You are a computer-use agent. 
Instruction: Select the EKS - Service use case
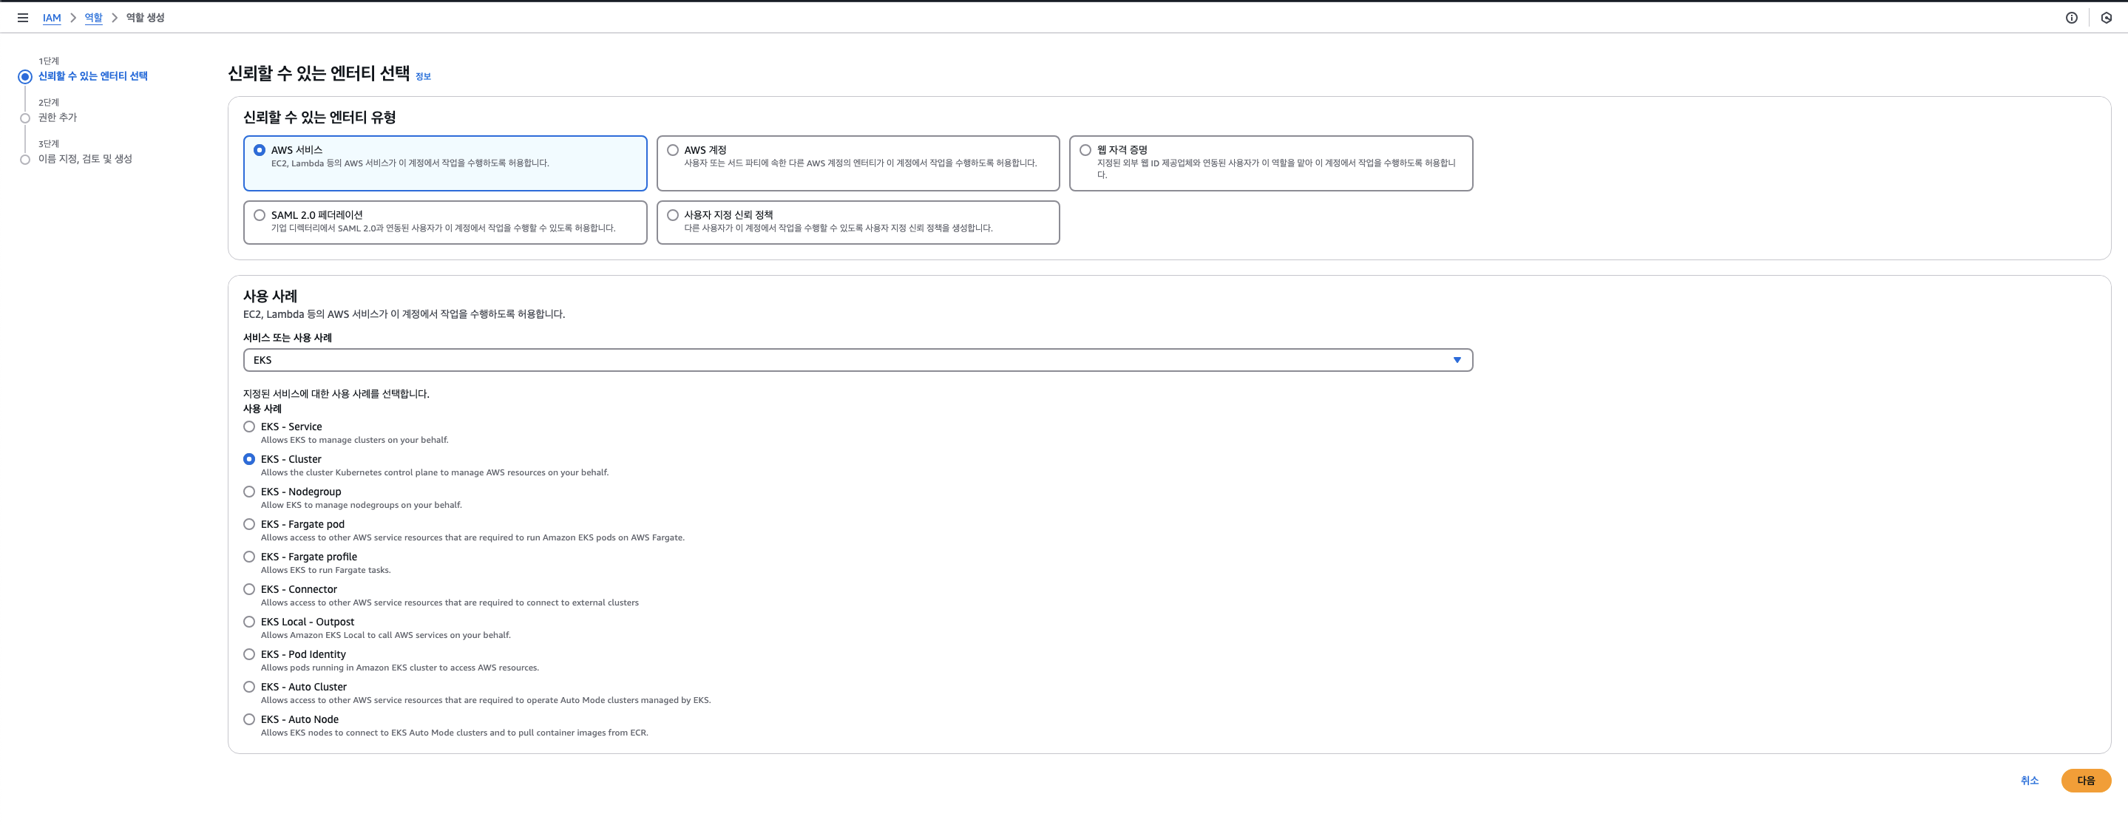point(248,427)
